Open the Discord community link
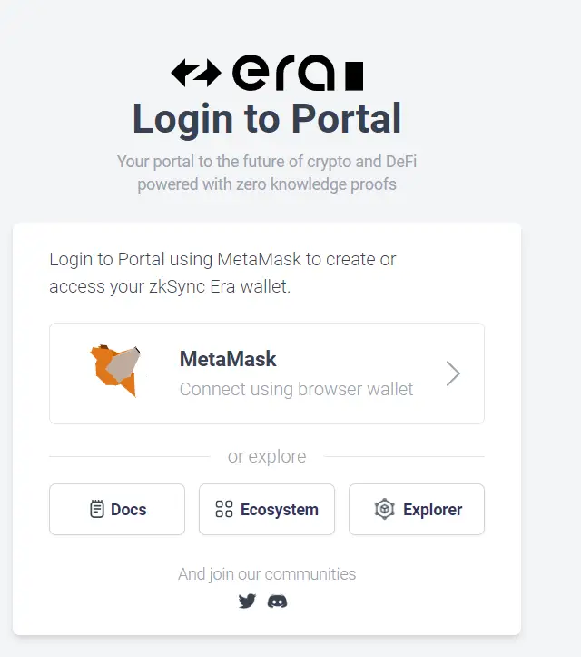The height and width of the screenshot is (657, 581). click(277, 602)
